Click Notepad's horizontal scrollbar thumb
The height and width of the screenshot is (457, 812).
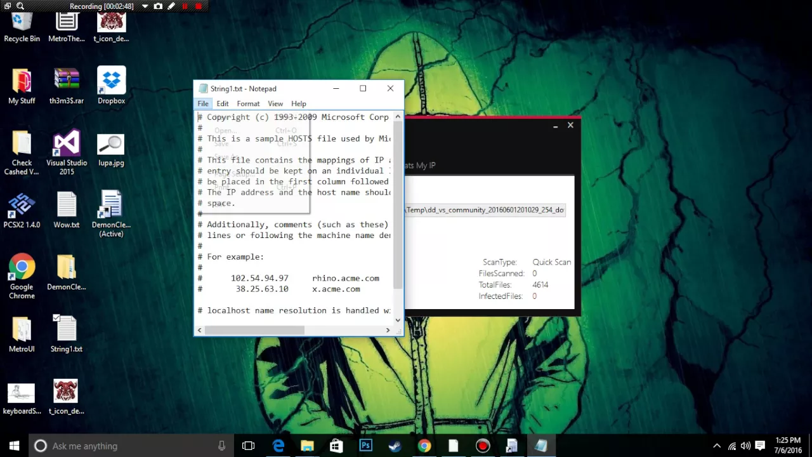pyautogui.click(x=254, y=330)
